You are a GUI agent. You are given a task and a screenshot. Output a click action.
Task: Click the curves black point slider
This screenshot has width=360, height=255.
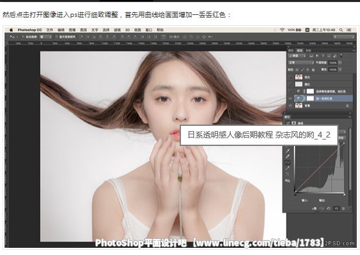295,195
